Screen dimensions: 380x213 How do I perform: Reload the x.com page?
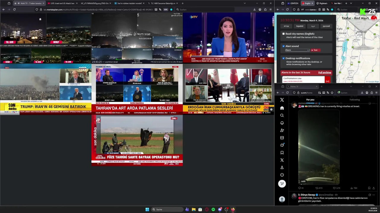[x=287, y=93]
